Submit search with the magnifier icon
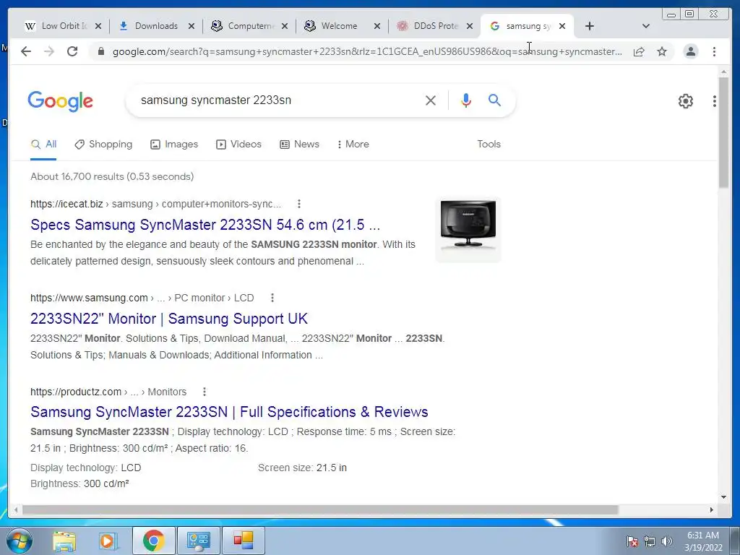Image resolution: width=740 pixels, height=555 pixels. click(494, 100)
